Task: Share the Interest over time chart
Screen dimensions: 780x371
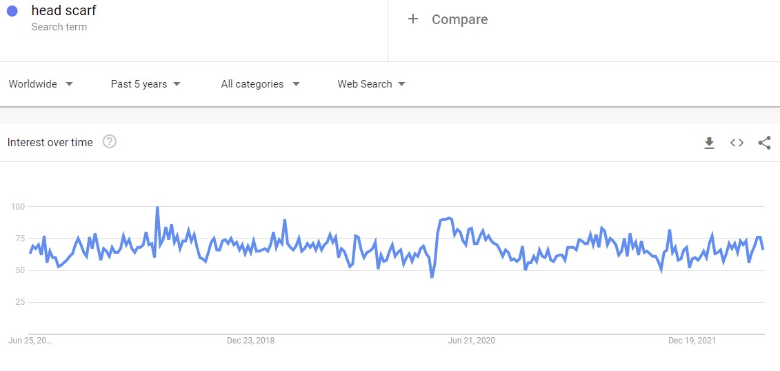Action: (764, 143)
